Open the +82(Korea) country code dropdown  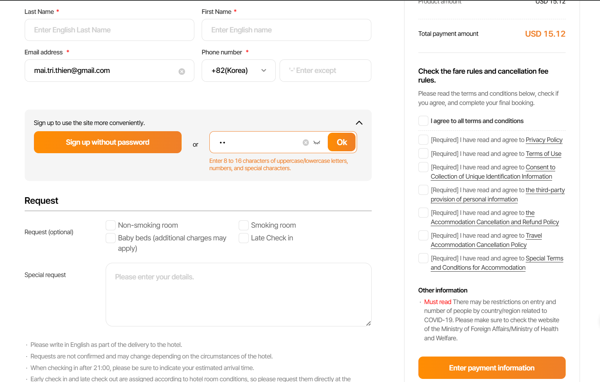click(x=238, y=71)
